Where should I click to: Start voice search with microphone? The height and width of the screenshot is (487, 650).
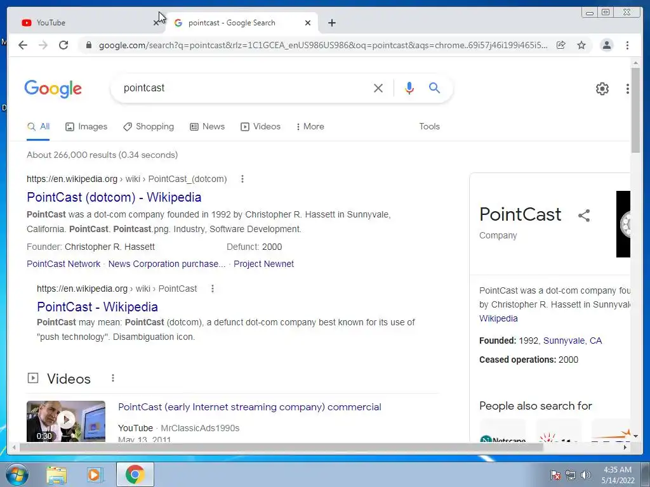[409, 88]
